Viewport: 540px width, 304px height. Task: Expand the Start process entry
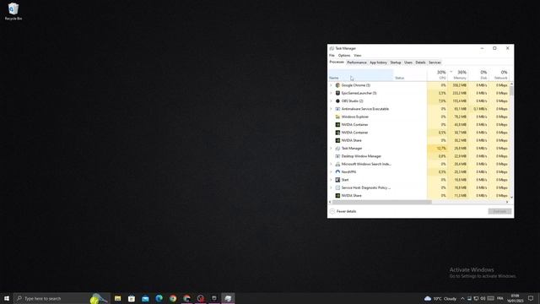point(331,180)
